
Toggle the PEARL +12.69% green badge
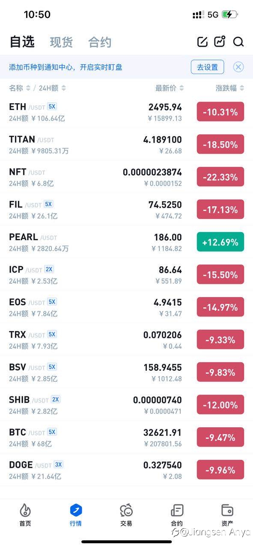220,242
